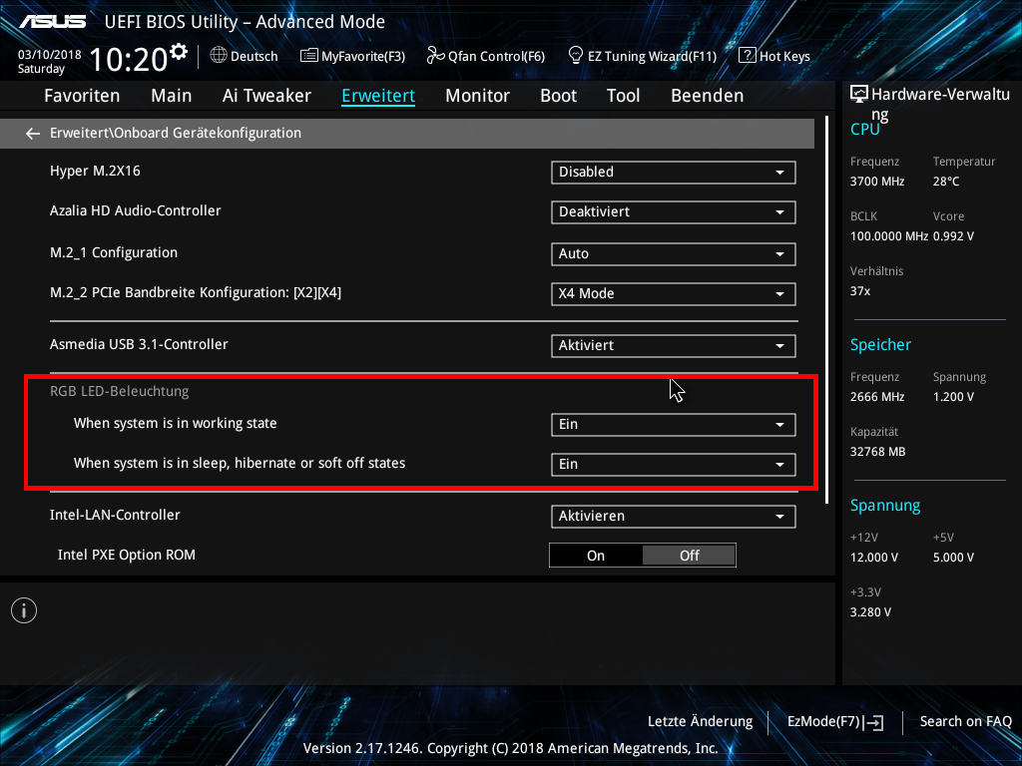Click the ASUS logo

pos(52,22)
